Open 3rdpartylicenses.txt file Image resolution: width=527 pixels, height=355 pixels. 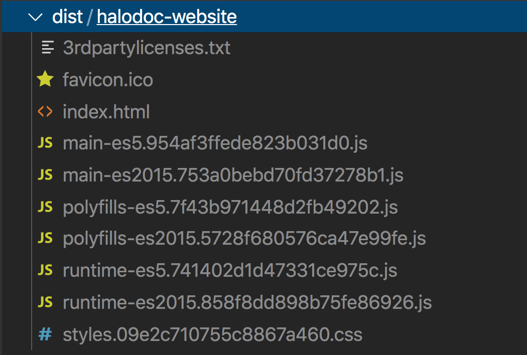(147, 48)
